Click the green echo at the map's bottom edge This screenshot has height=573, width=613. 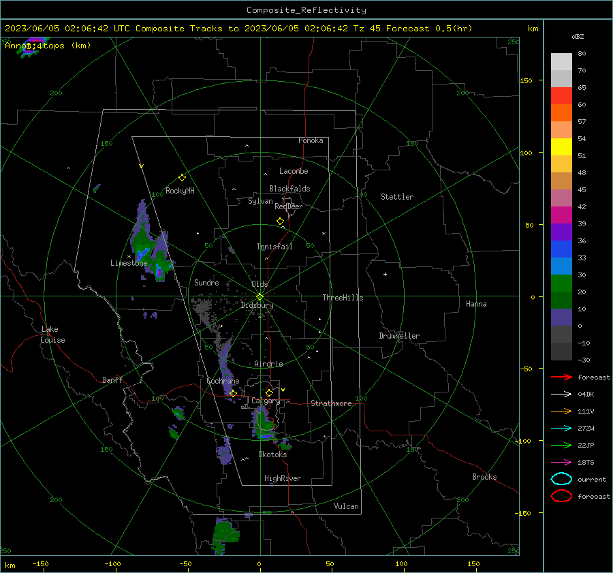[225, 536]
